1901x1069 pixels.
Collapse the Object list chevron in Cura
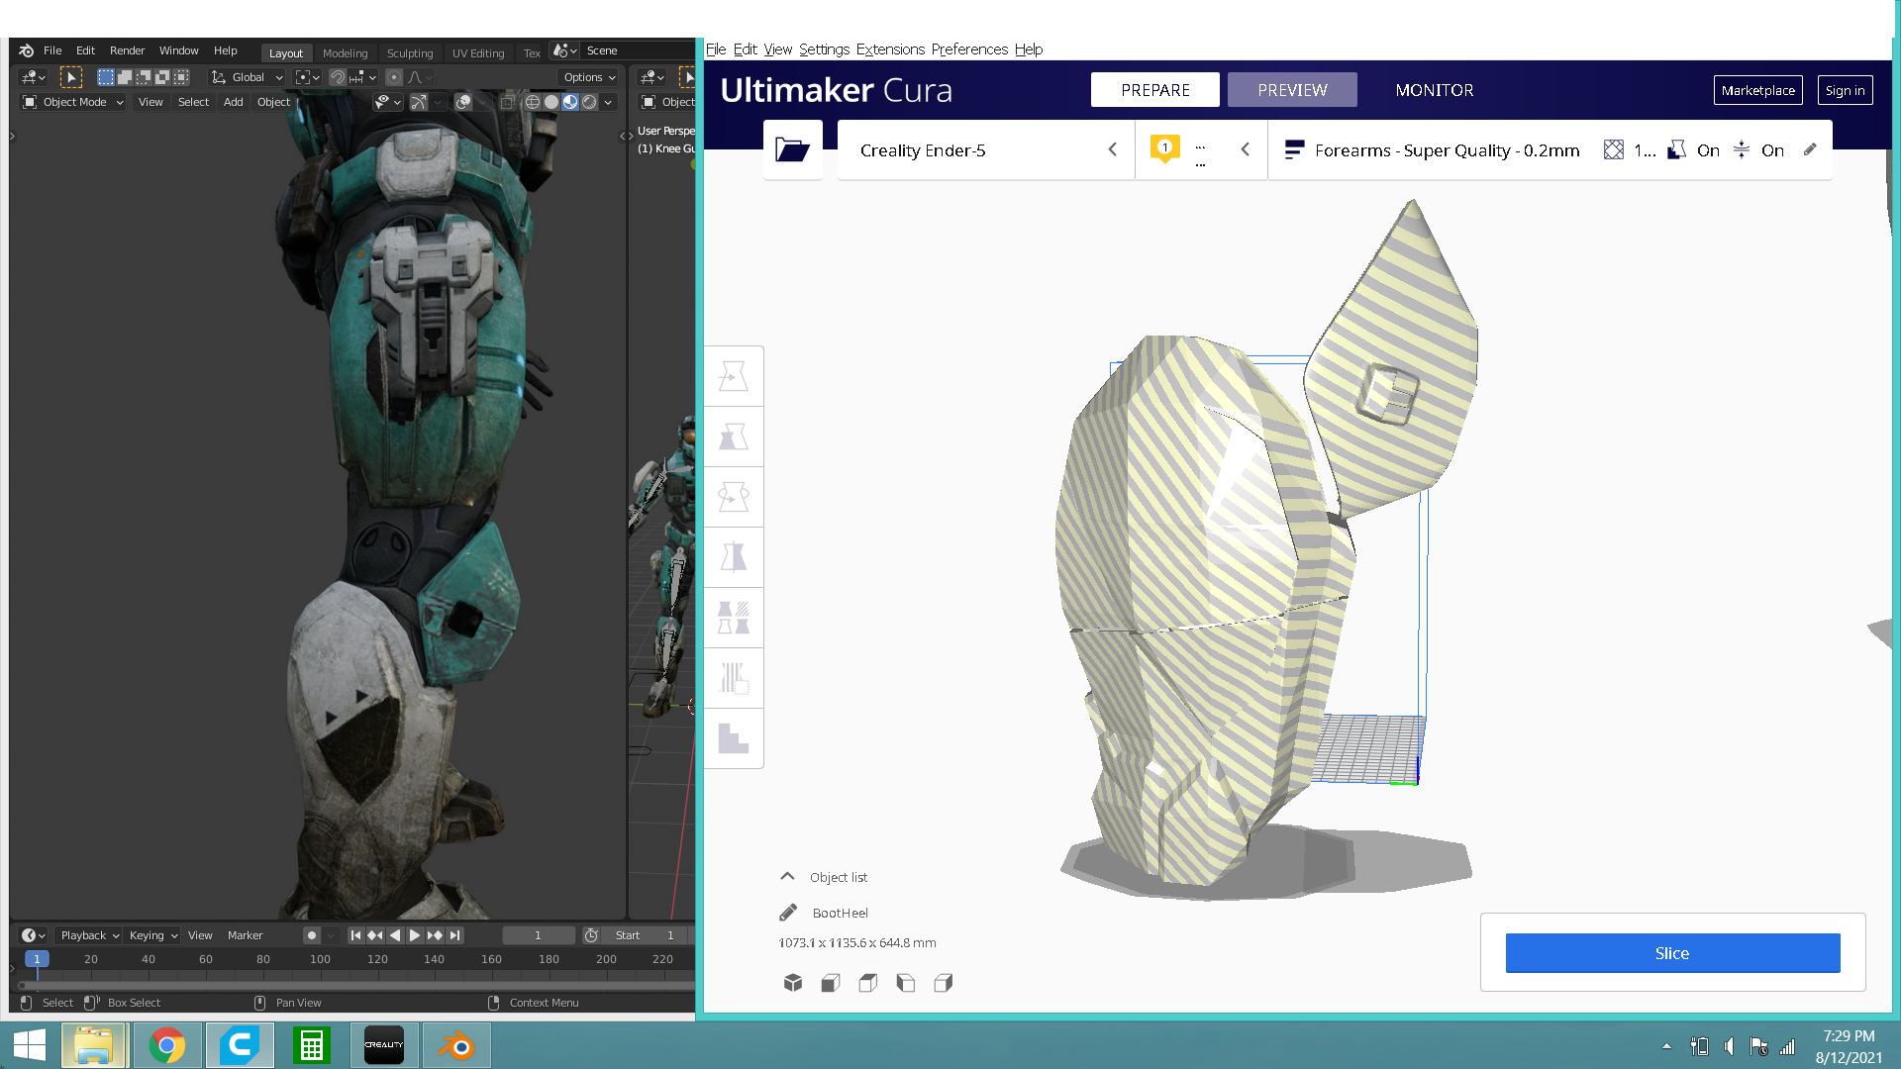pyautogui.click(x=787, y=876)
